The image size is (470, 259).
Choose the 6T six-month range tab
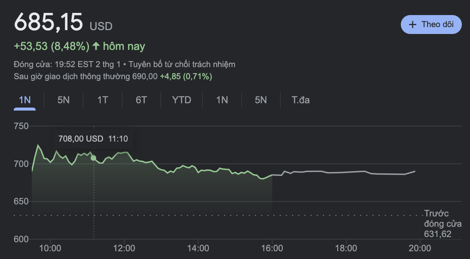click(x=141, y=100)
